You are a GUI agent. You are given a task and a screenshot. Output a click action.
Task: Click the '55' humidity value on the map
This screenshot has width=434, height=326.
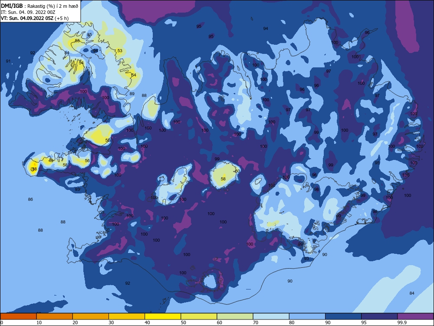(77, 40)
